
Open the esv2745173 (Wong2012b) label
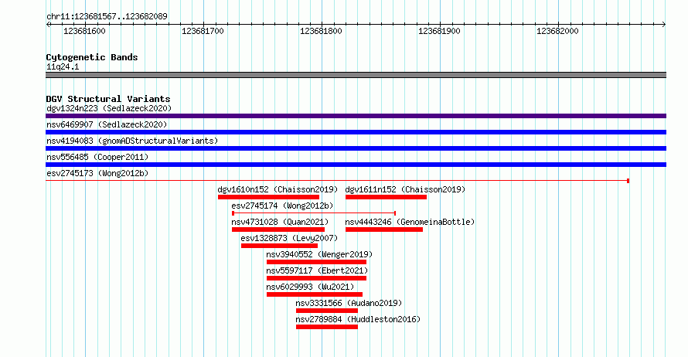coord(97,173)
